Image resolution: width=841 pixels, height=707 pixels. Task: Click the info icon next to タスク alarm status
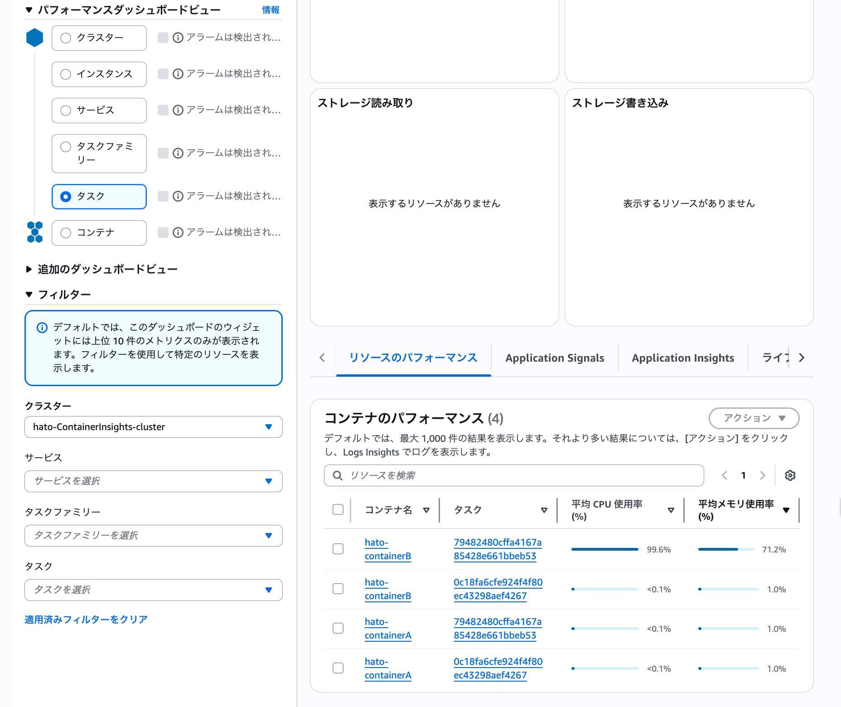[x=177, y=197]
